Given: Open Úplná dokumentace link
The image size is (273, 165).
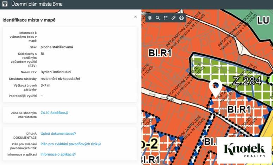Looking at the screenshot, I should coord(58,134).
